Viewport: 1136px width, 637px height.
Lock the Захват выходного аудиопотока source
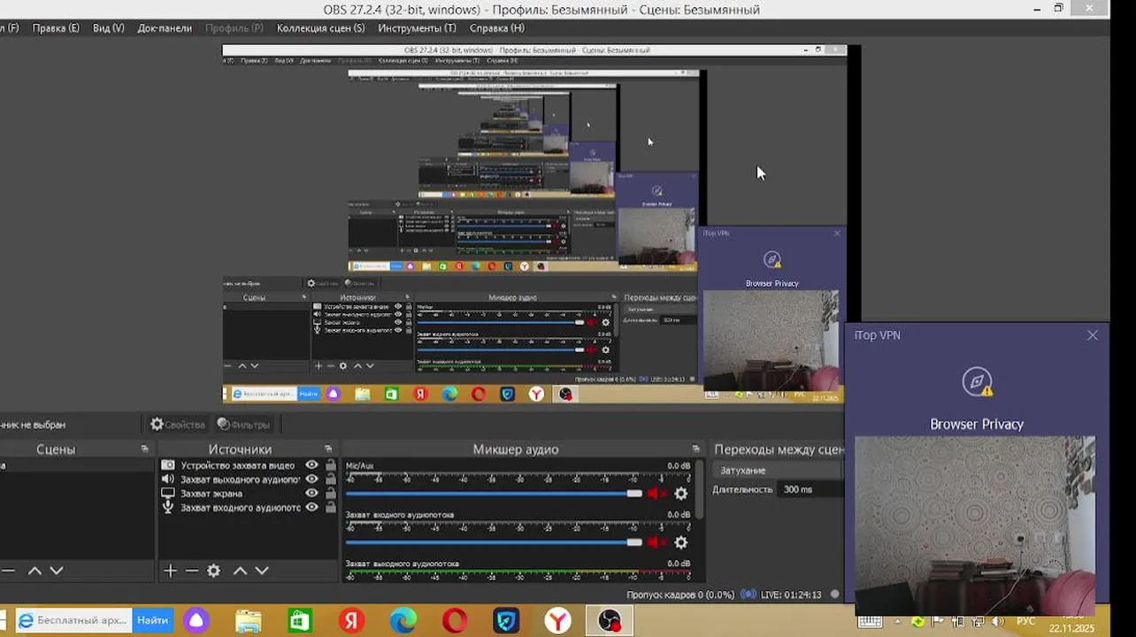pyautogui.click(x=330, y=480)
